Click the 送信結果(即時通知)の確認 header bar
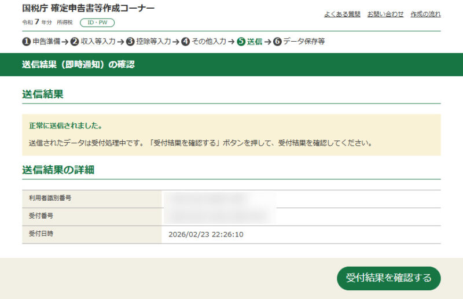 [78, 65]
